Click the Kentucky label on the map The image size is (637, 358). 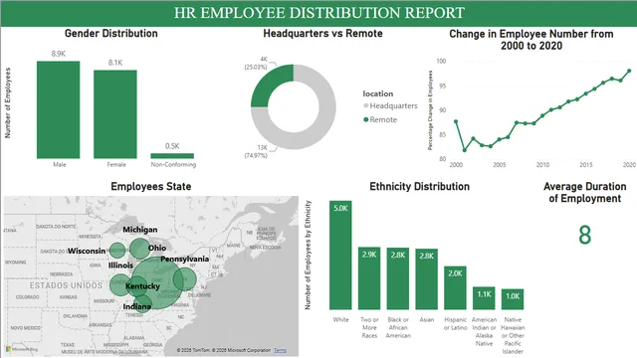[142, 286]
